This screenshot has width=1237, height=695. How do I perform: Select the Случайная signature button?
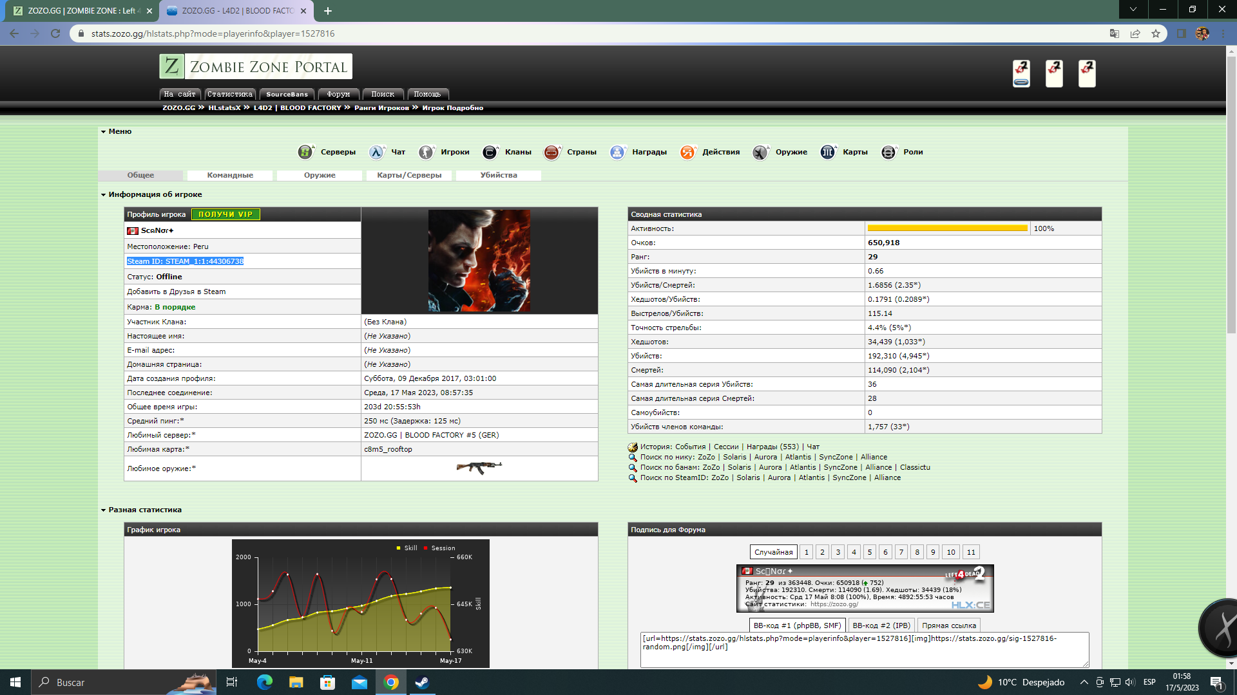(773, 552)
